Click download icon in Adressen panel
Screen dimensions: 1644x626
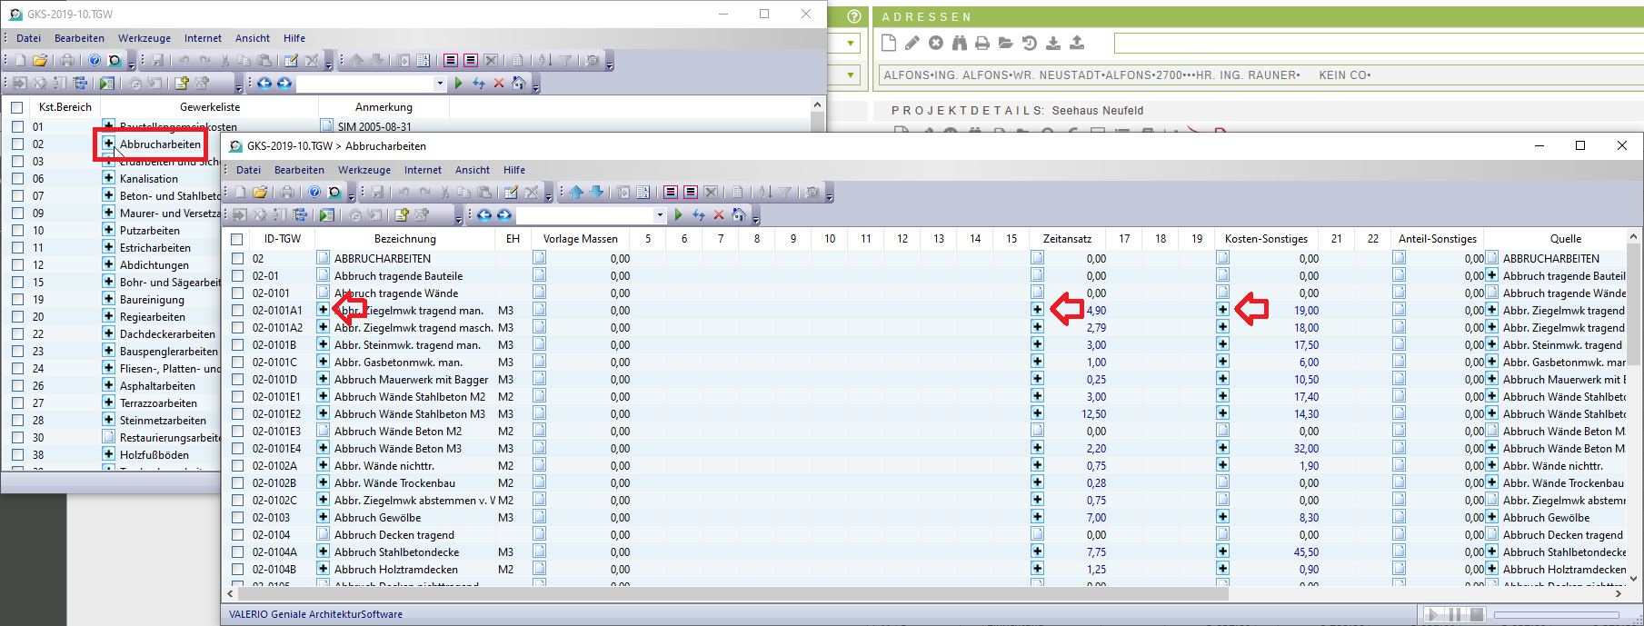1053,43
